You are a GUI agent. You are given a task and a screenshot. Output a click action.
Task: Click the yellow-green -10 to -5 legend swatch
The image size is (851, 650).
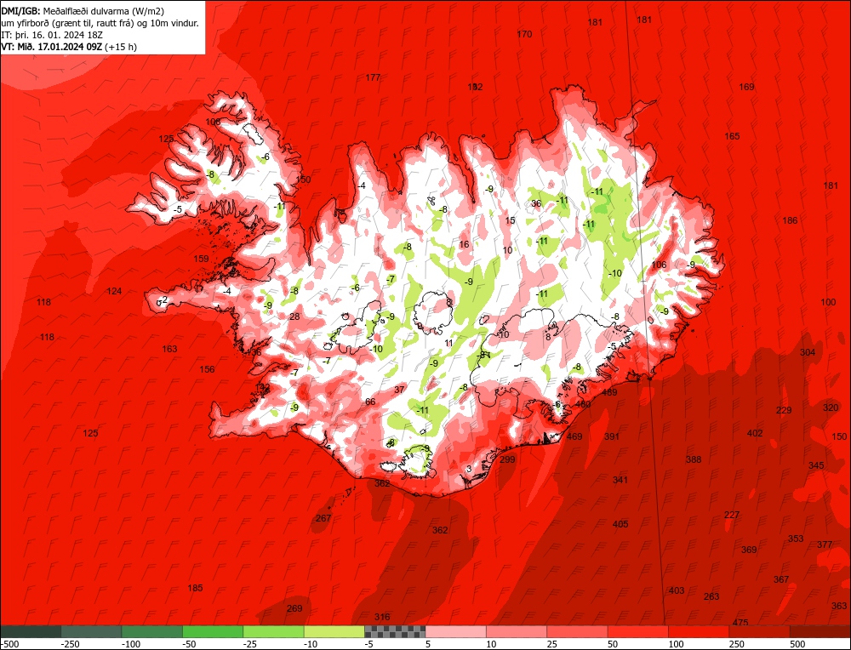click(334, 631)
